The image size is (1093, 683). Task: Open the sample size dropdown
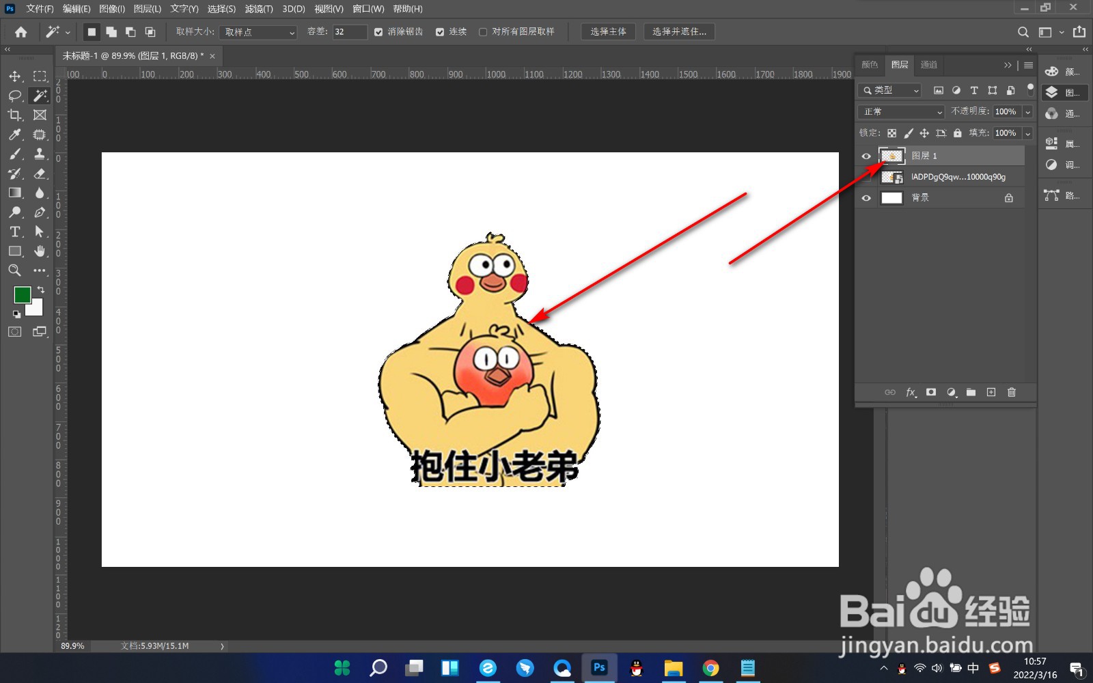coord(258,32)
